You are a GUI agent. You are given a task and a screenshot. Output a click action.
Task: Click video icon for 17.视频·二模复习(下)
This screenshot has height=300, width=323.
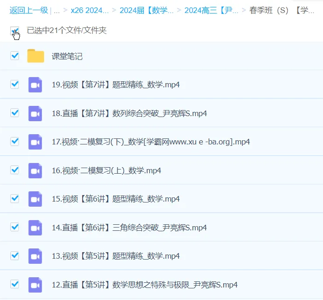pyautogui.click(x=35, y=142)
